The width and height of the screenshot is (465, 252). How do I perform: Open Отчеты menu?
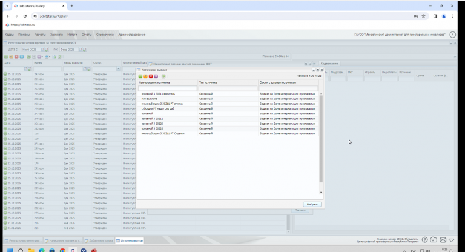(x=87, y=35)
